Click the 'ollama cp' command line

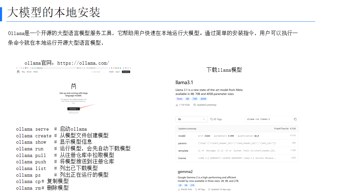coord(42,181)
